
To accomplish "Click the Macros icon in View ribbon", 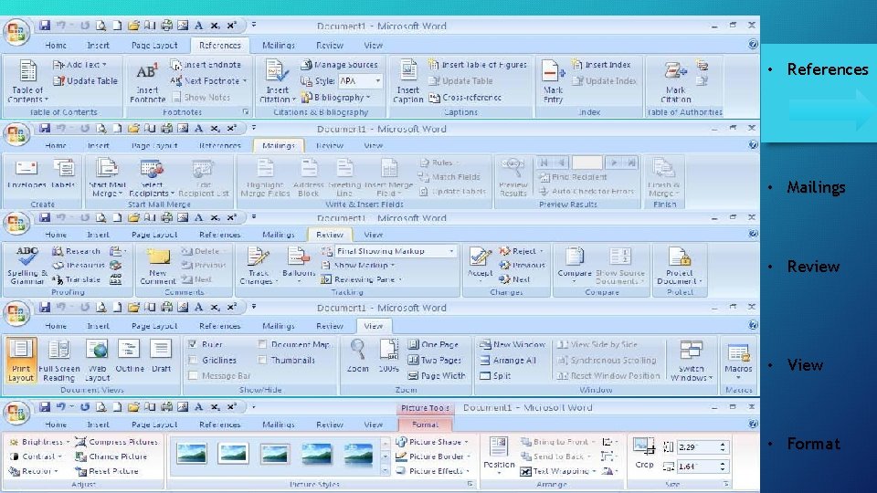I will (738, 353).
